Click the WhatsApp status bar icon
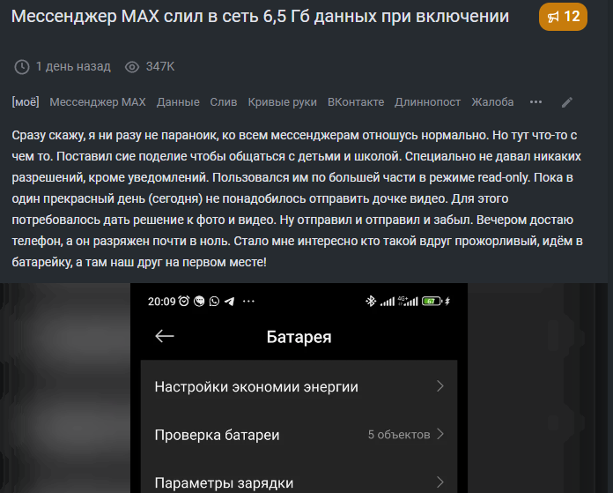613x493 pixels. point(214,301)
